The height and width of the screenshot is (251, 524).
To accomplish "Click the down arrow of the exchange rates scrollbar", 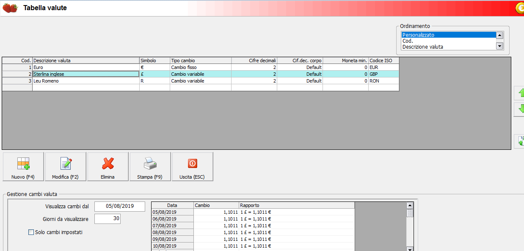I will [410, 249].
